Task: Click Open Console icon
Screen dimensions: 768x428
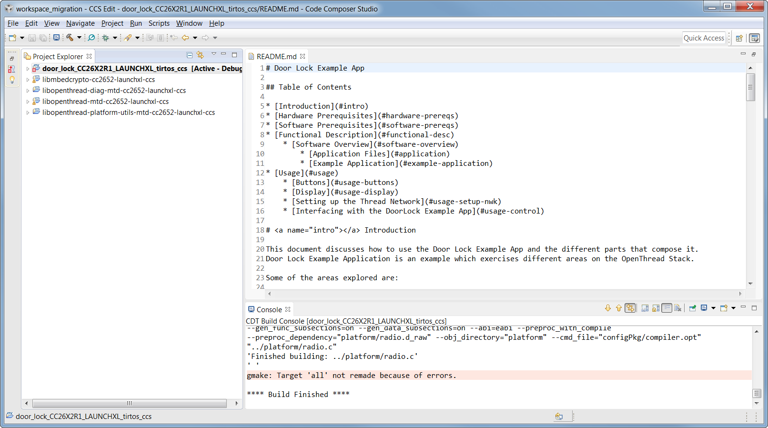Action: pyautogui.click(x=724, y=308)
